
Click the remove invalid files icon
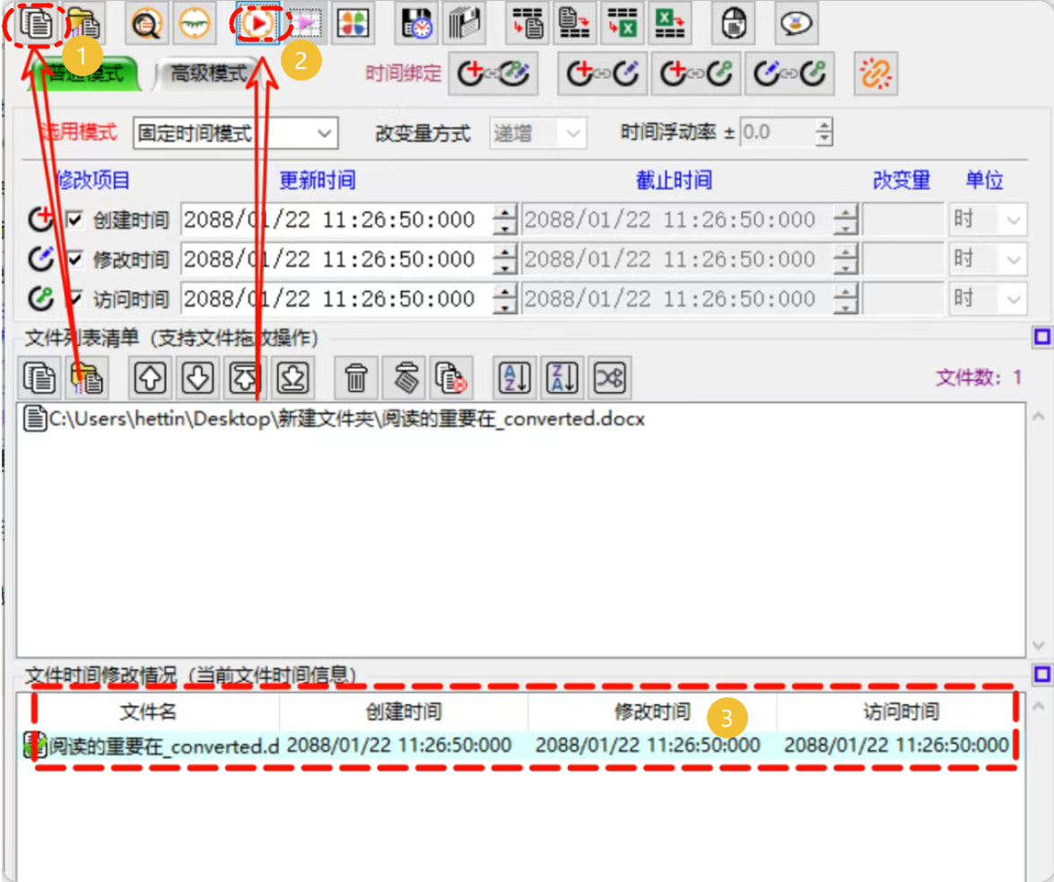(x=451, y=377)
